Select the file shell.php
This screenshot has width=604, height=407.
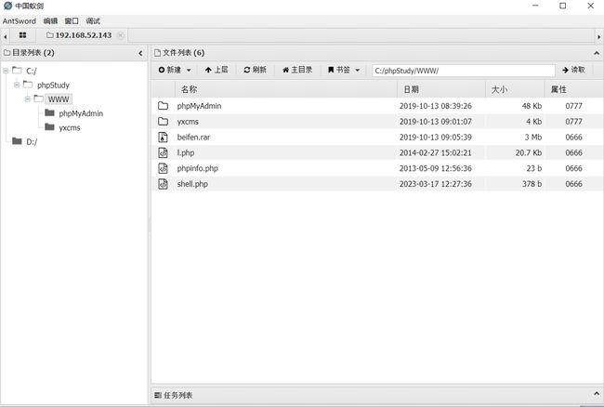coord(192,184)
